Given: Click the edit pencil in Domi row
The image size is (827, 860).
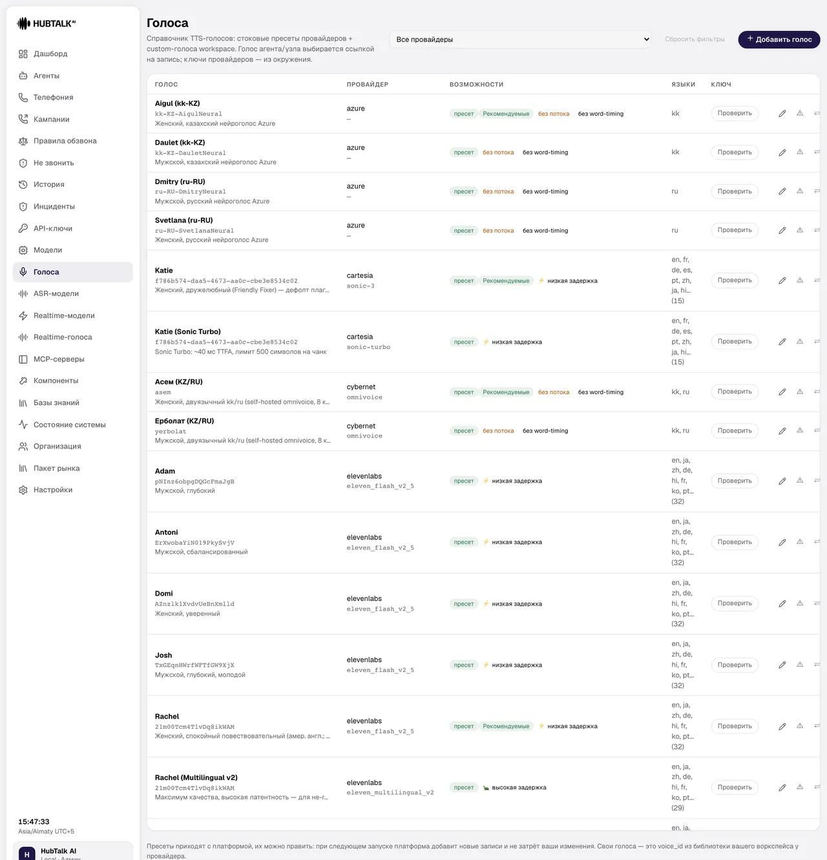Looking at the screenshot, I should pyautogui.click(x=782, y=603).
